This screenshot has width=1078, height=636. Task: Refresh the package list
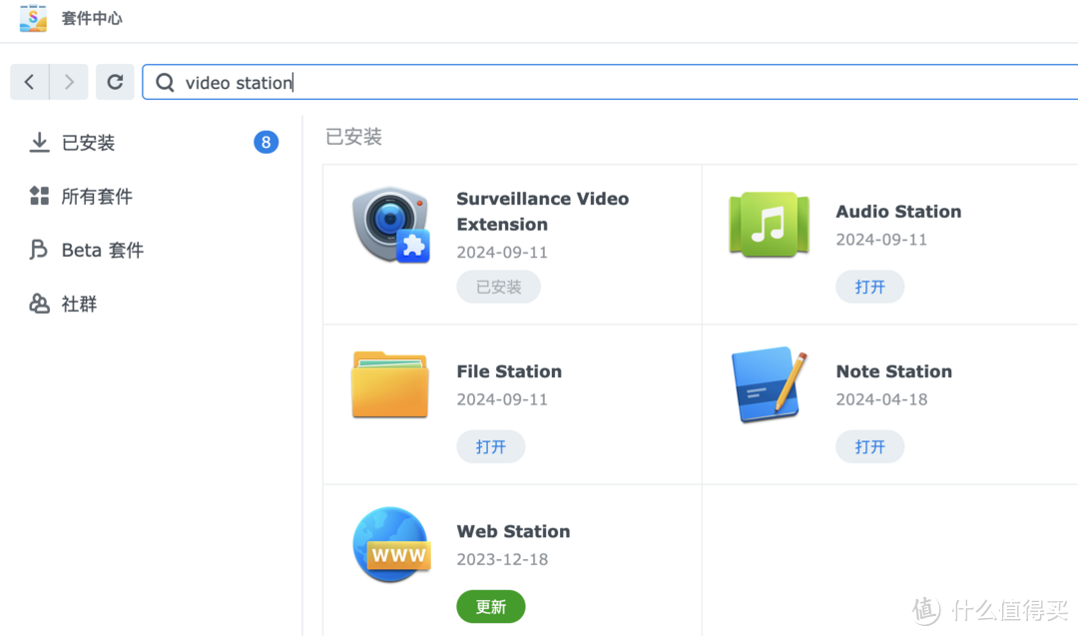click(x=115, y=82)
